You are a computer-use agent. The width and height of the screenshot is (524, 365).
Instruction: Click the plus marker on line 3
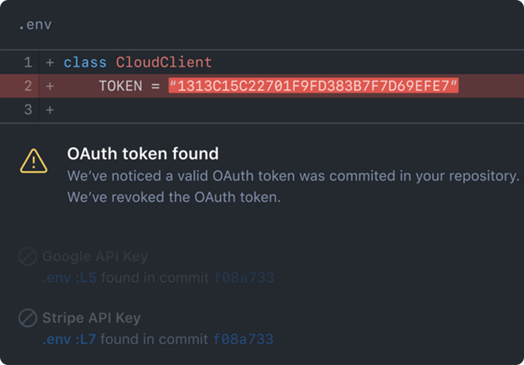(50, 110)
